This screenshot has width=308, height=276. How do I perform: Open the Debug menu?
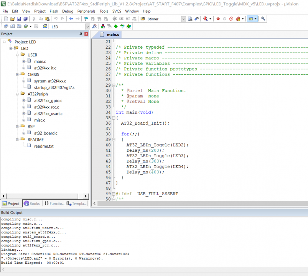[68, 11]
